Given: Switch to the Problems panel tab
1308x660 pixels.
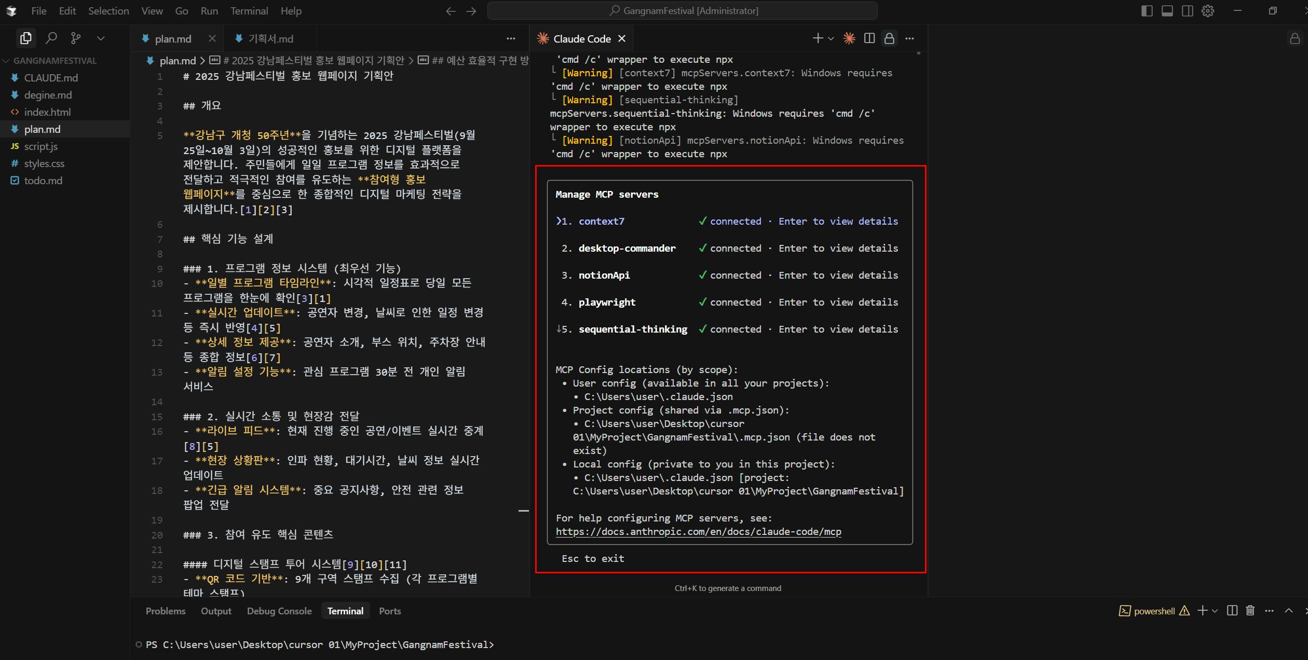Looking at the screenshot, I should (x=166, y=611).
